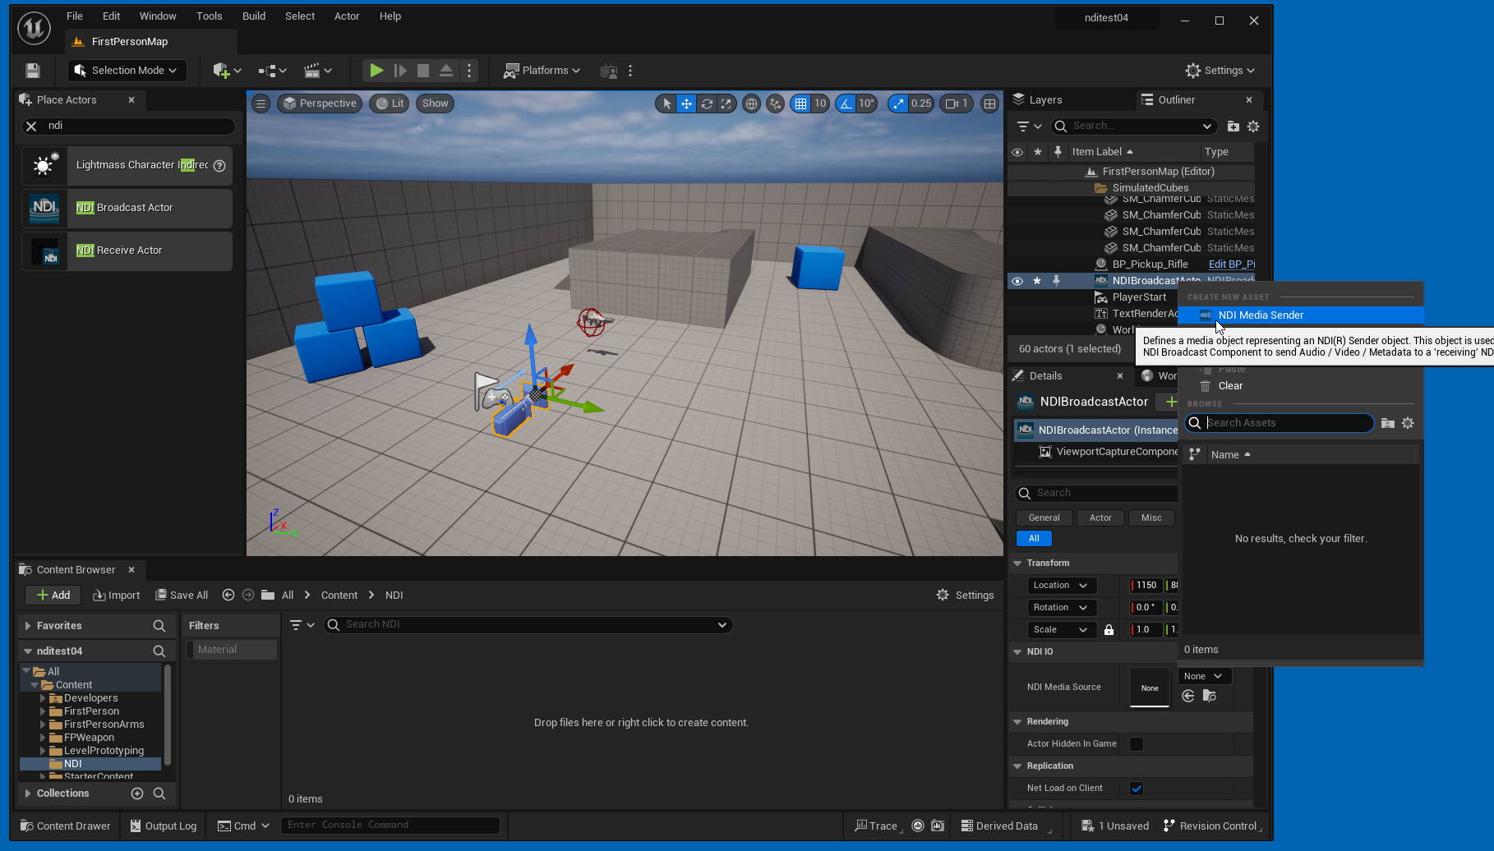This screenshot has width=1494, height=851.
Task: Choose NDI Media Sender from the menu
Action: 1261,315
